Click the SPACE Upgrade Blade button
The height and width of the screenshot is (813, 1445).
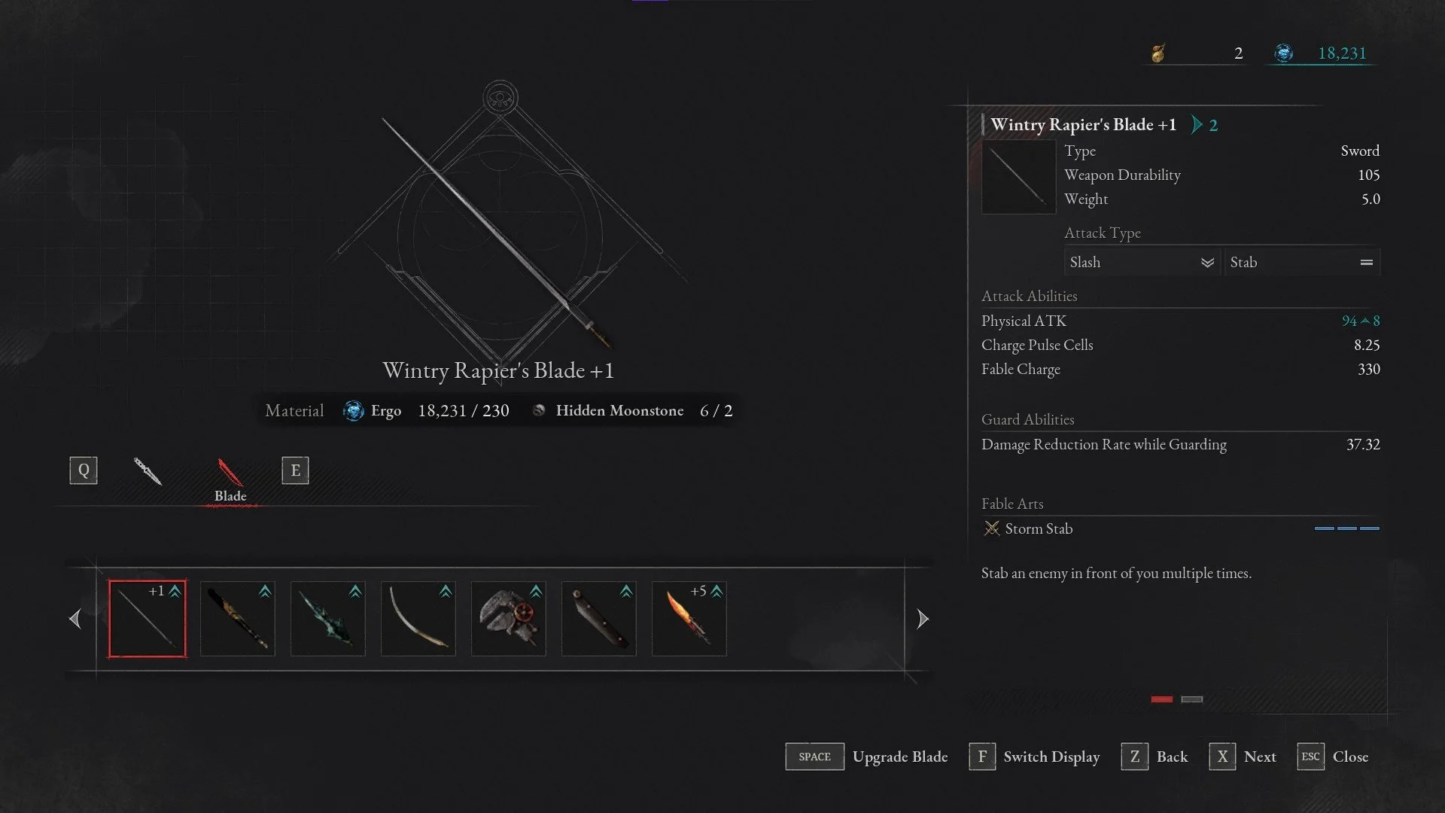coord(867,757)
